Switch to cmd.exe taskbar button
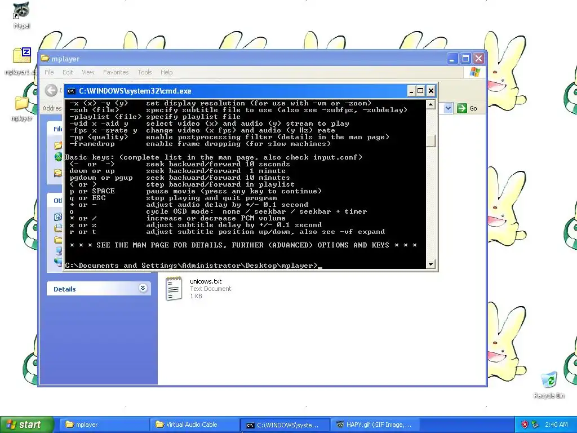The image size is (577, 433). pos(285,425)
